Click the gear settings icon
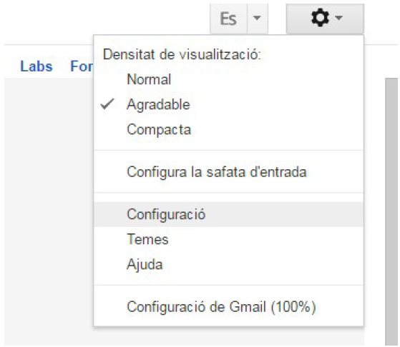Image resolution: width=400 pixels, height=347 pixels. [320, 18]
